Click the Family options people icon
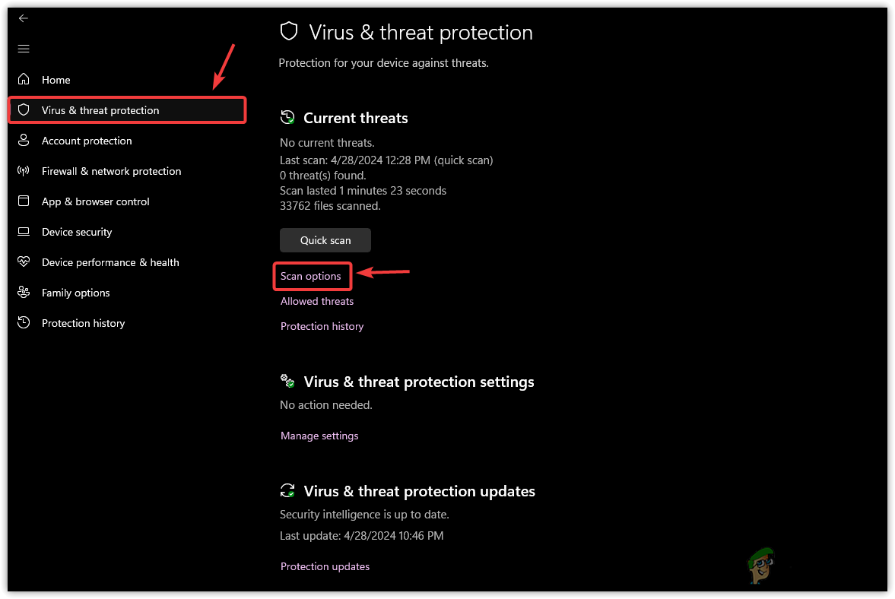 click(x=24, y=293)
